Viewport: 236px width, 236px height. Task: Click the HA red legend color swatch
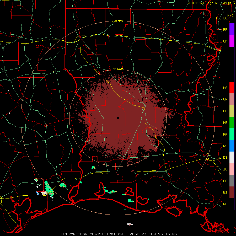[232, 88]
